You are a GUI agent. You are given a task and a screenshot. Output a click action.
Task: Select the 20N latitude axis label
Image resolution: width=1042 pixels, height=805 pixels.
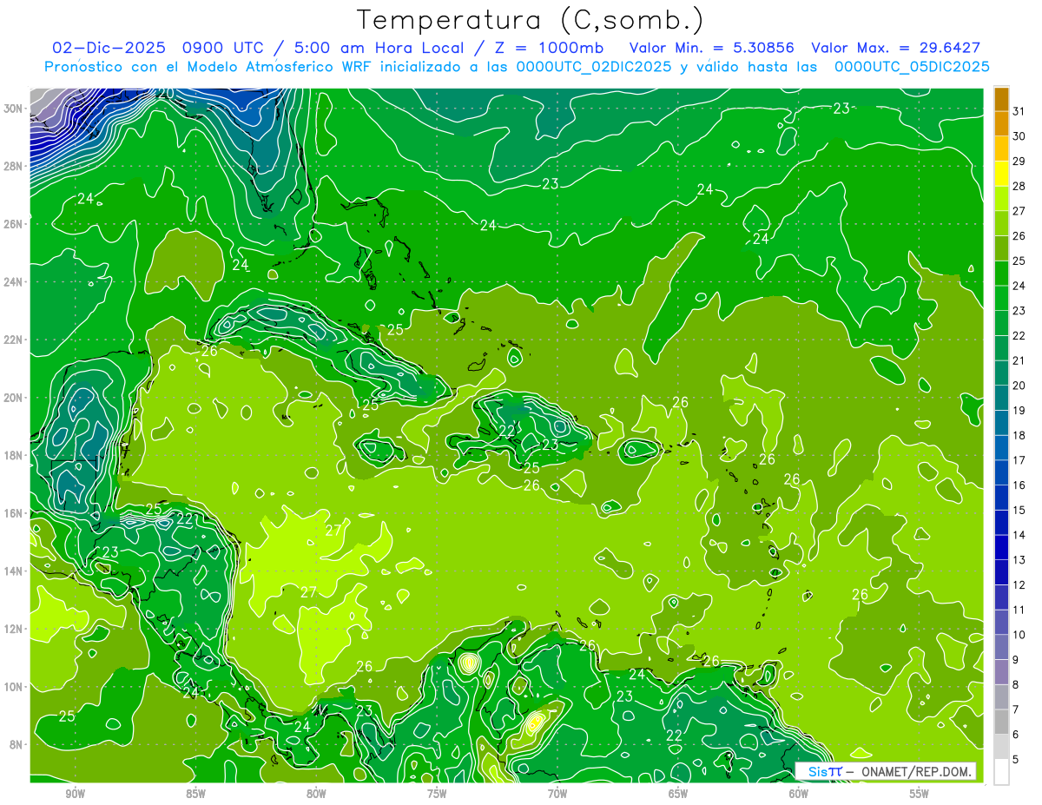pos(15,398)
